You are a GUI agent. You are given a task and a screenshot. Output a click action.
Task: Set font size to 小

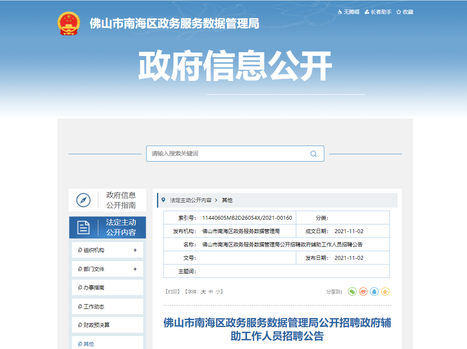(x=218, y=292)
